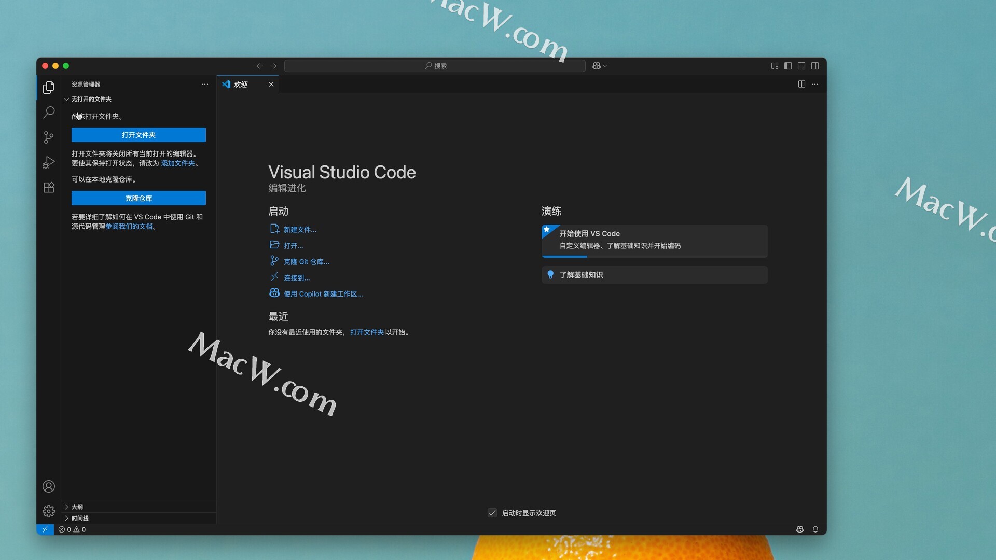Split the editor to the right

801,84
